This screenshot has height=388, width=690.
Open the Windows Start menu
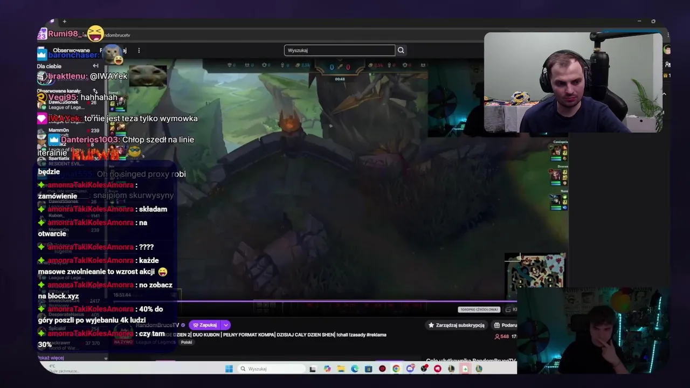tap(229, 369)
